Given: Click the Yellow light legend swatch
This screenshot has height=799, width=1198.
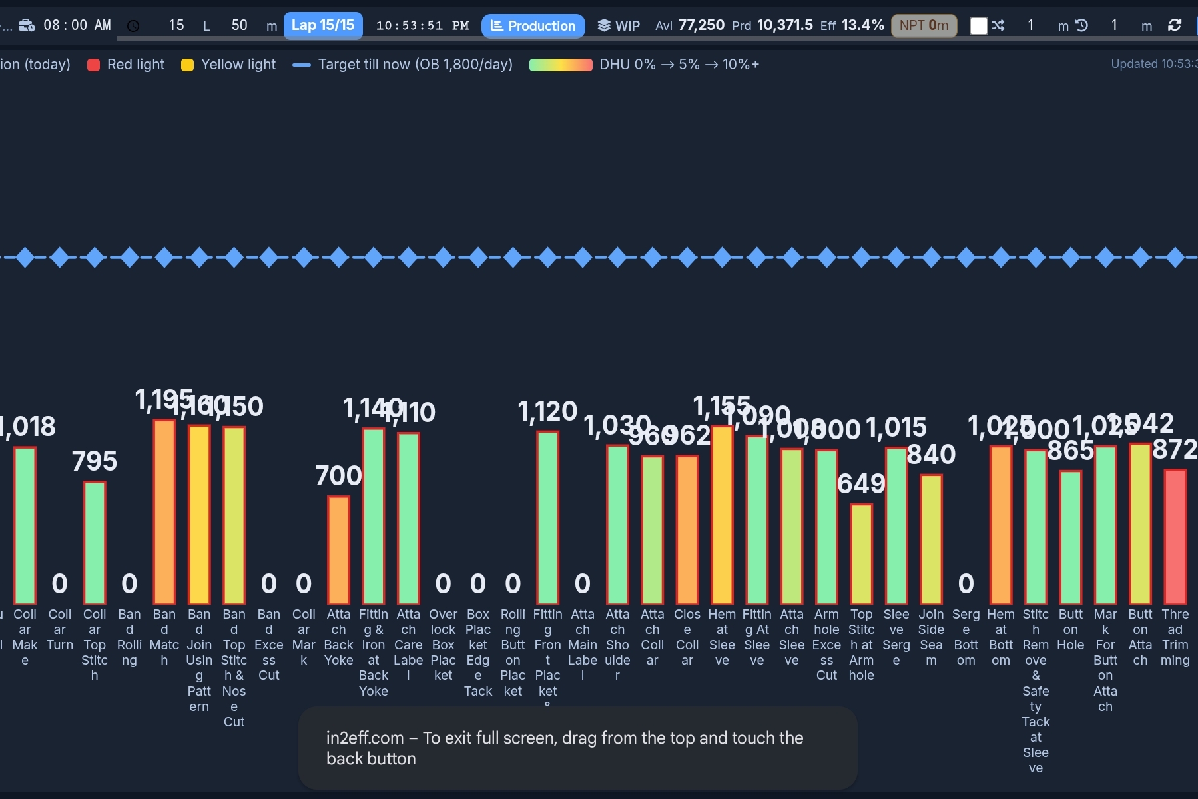Looking at the screenshot, I should coord(187,65).
